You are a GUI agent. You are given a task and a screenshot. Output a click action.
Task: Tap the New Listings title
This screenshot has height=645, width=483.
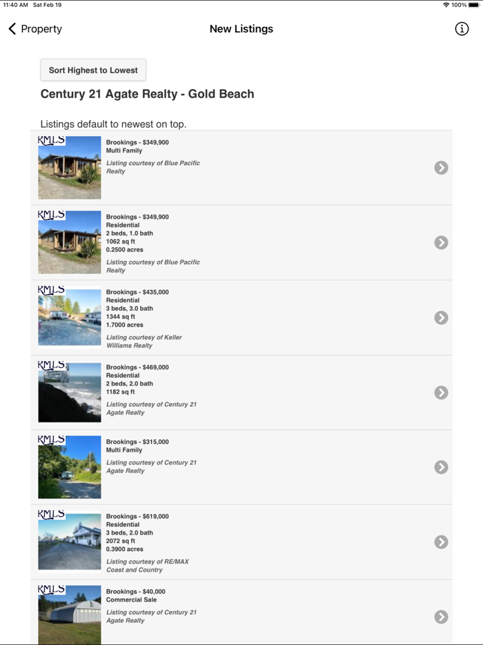tap(241, 29)
